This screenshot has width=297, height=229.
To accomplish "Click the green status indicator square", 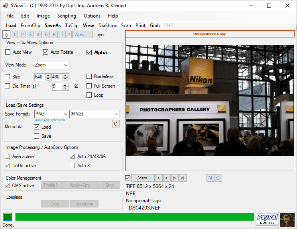I will coord(8,217).
